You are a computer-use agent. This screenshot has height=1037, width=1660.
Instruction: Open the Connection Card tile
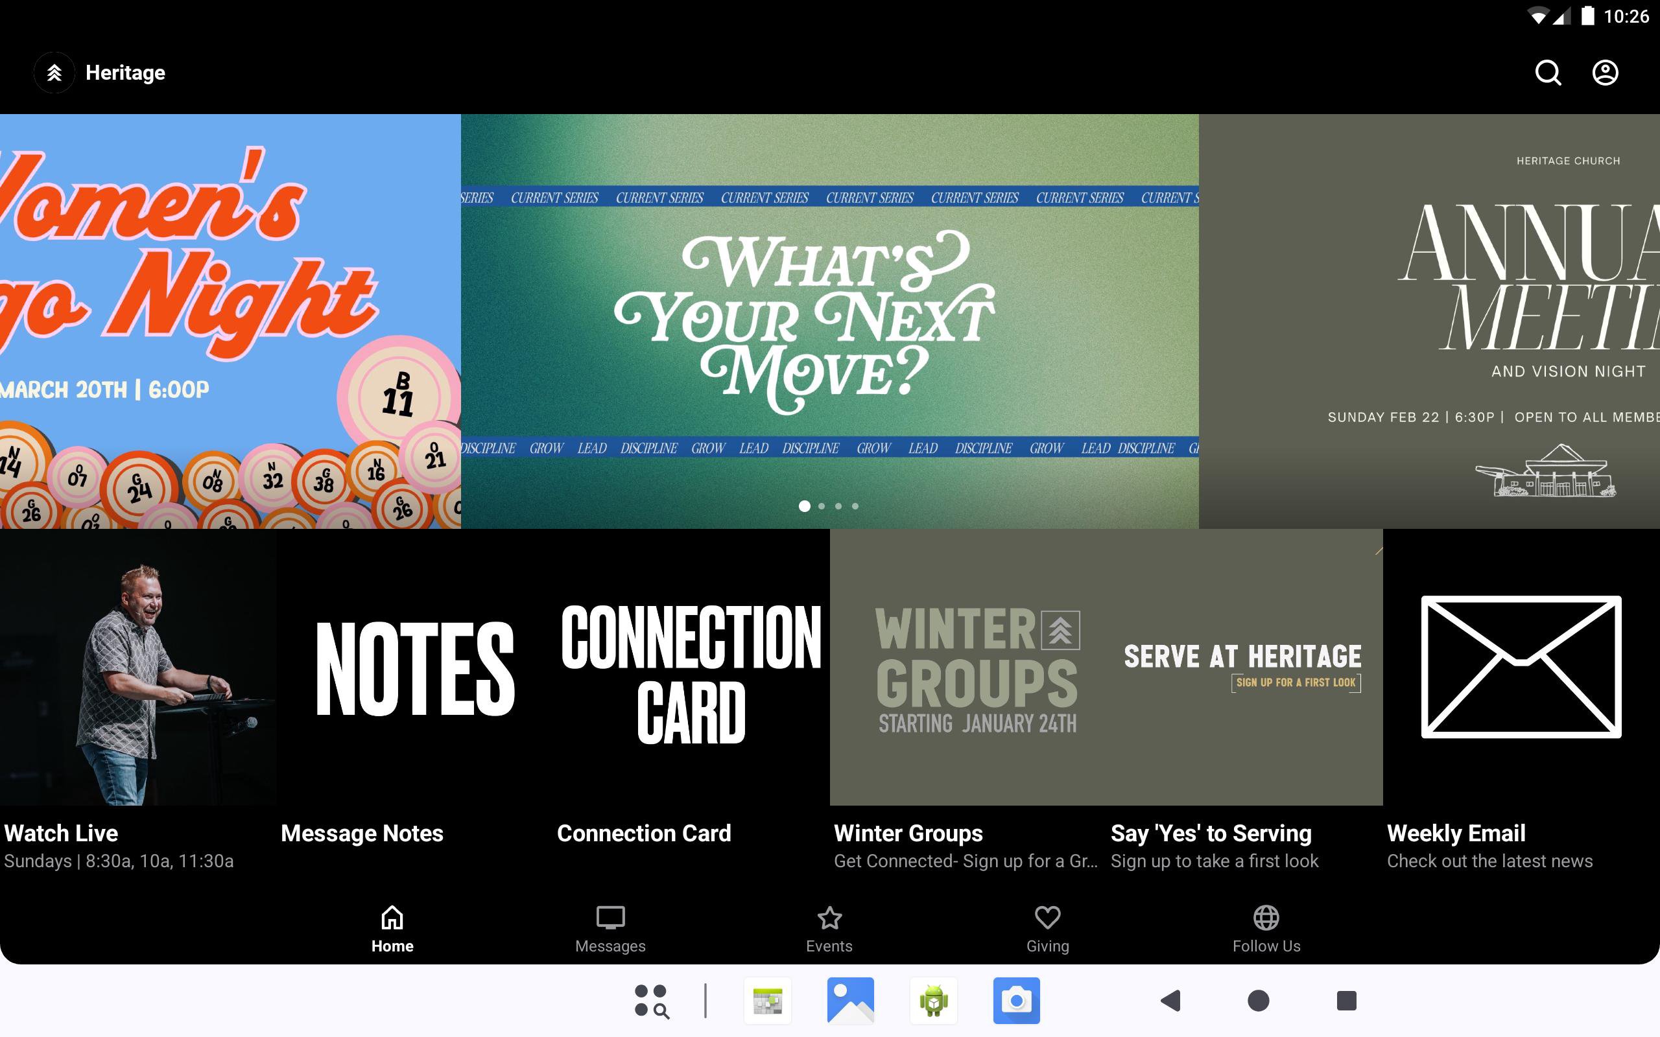click(x=691, y=667)
